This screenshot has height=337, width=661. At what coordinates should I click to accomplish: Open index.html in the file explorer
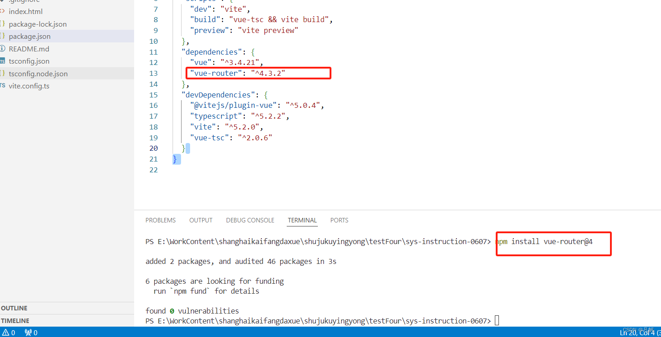tap(26, 11)
